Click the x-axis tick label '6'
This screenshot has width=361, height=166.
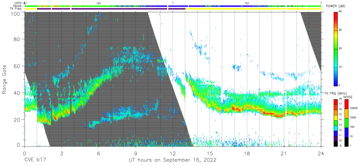coord(98,153)
